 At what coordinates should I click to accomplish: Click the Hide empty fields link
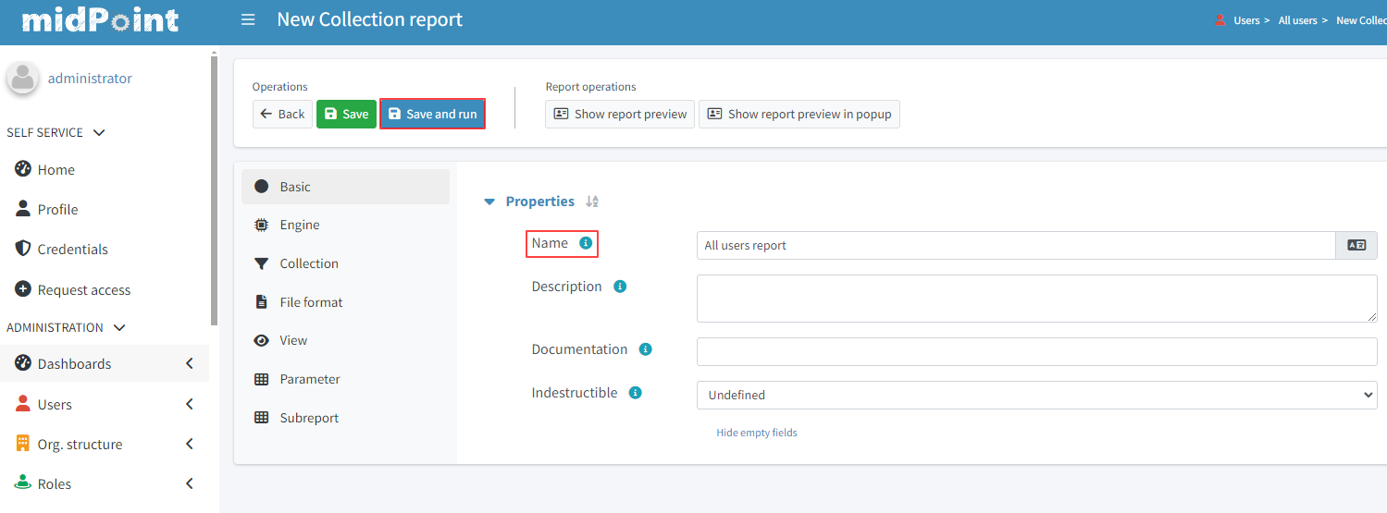point(756,433)
